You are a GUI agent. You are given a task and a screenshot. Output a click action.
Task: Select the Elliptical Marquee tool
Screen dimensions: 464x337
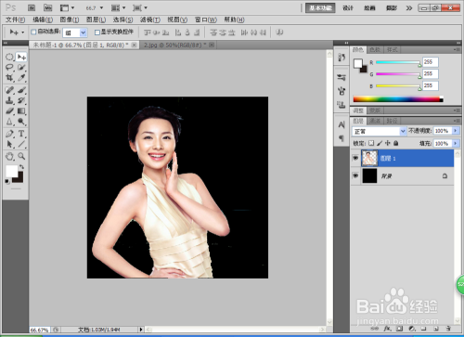point(9,57)
